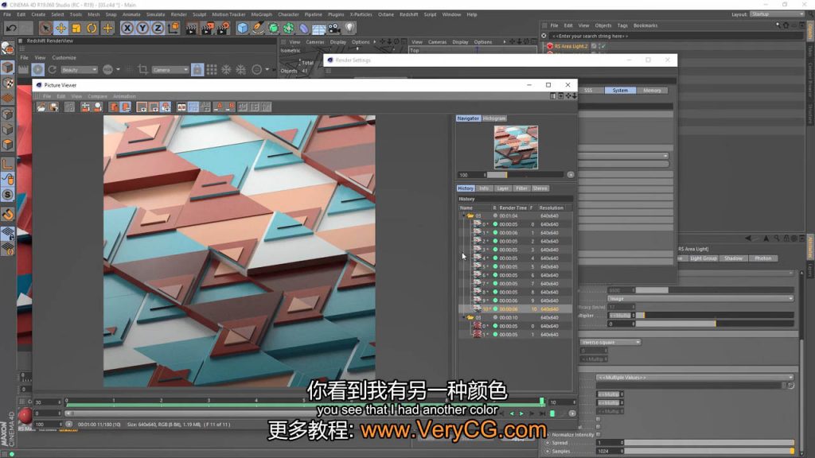Open the deformer object icon
The image size is (815, 458).
click(303, 28)
